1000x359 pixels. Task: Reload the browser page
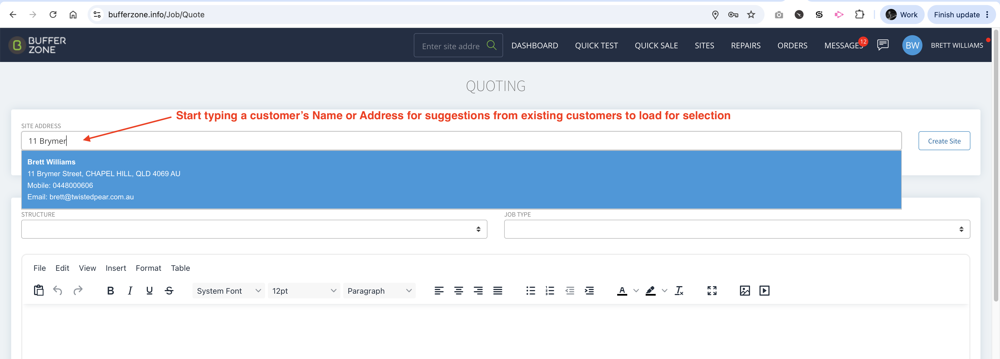[x=53, y=15]
